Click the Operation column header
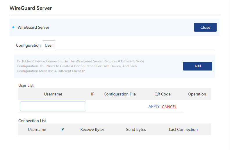230x150 pixels. click(x=197, y=94)
